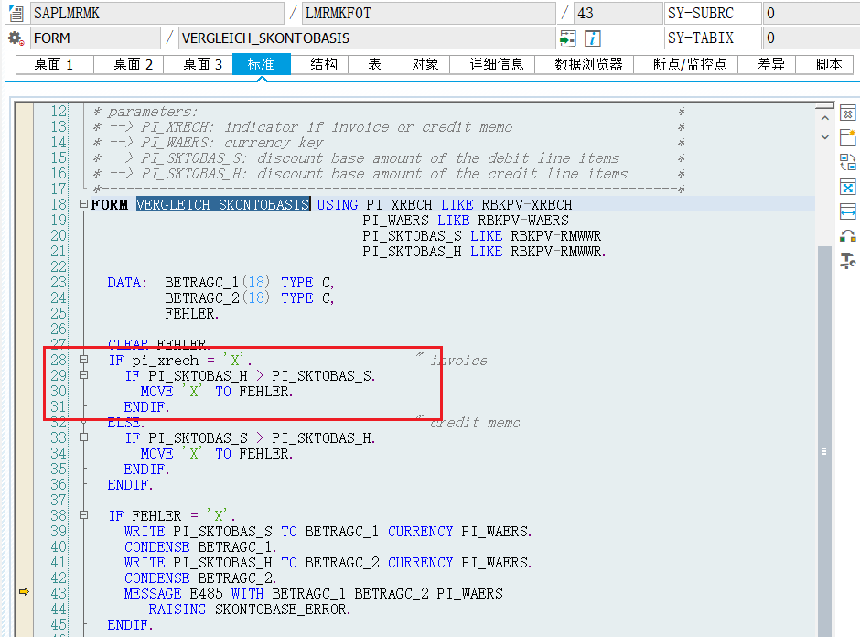
Task: Click the yellow execution arrow at line 43
Action: (x=24, y=591)
